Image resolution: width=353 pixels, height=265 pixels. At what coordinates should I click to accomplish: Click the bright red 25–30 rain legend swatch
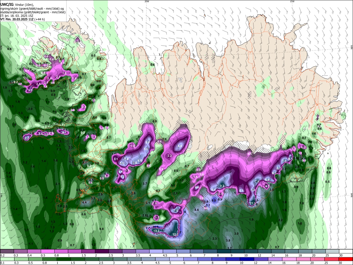pyautogui.click(x=346, y=259)
